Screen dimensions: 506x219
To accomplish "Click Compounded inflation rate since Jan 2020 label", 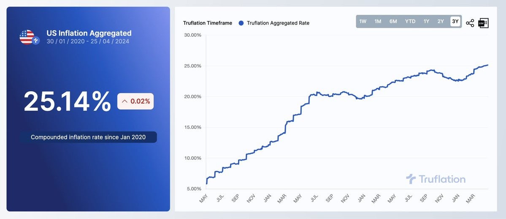I will 88,137.
